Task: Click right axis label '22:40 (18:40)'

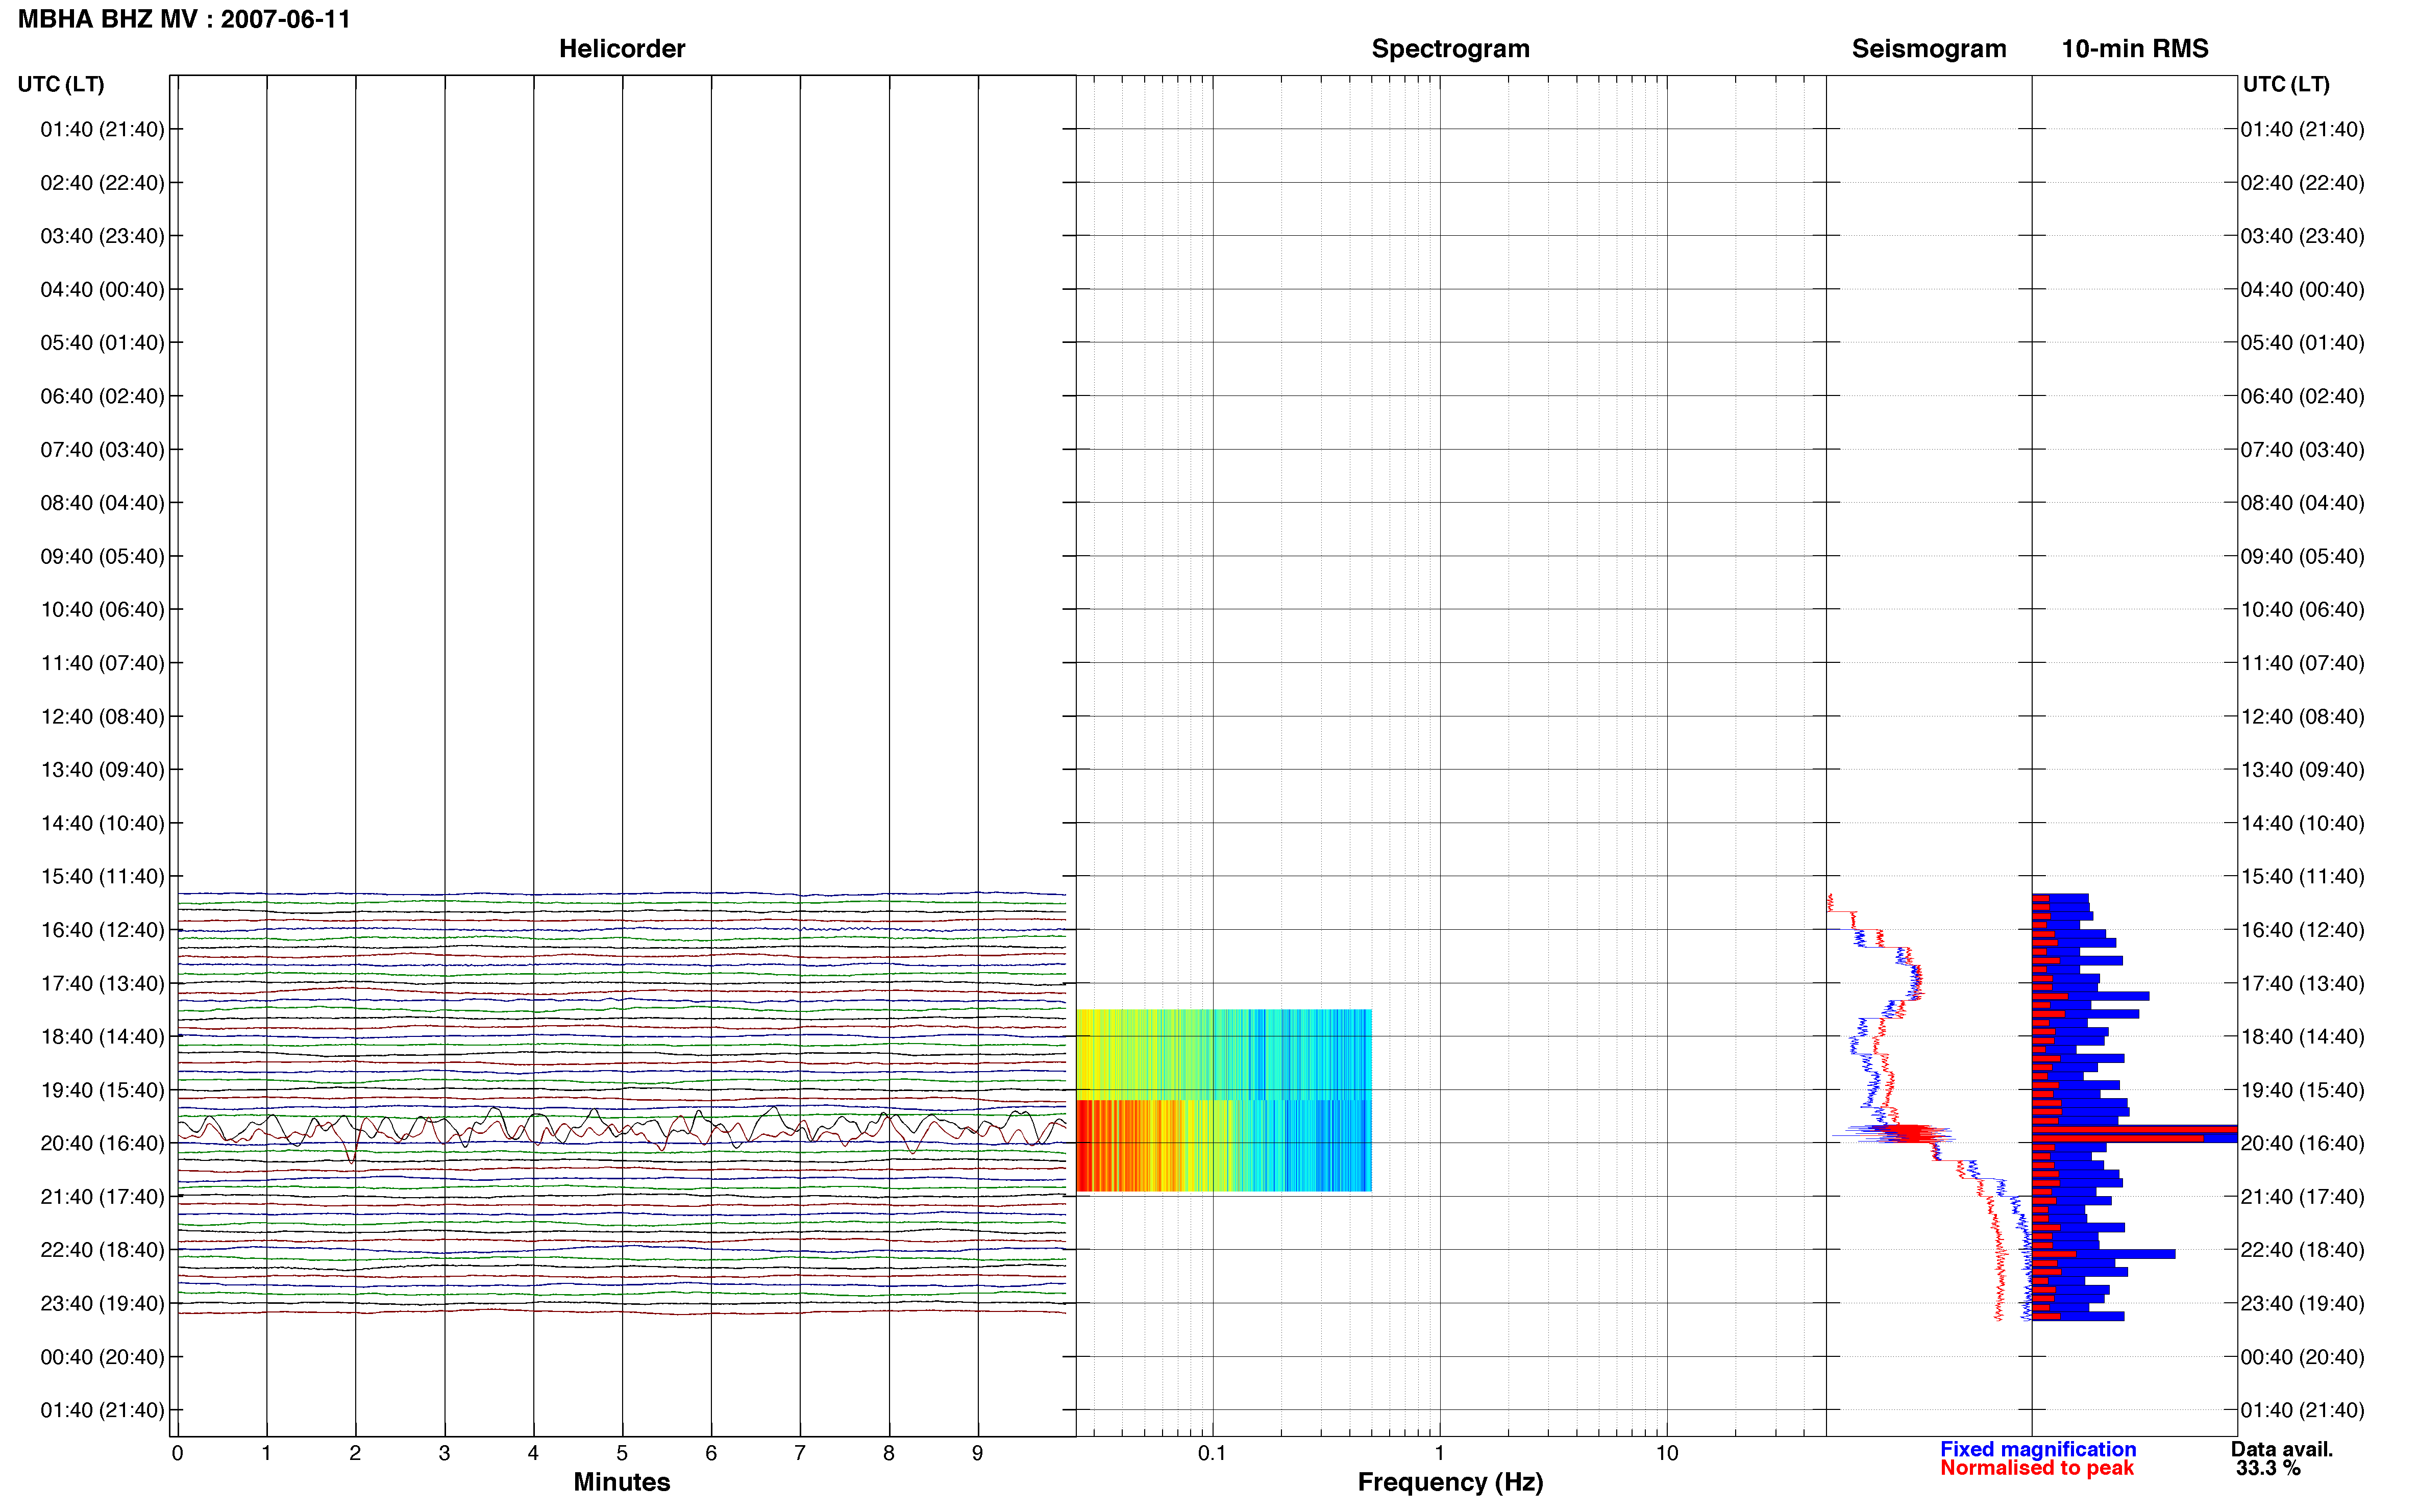Action: [2302, 1250]
